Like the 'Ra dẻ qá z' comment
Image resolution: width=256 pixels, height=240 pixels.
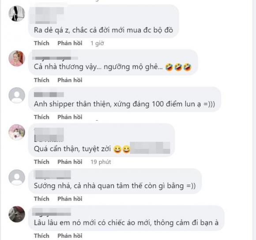click(41, 43)
